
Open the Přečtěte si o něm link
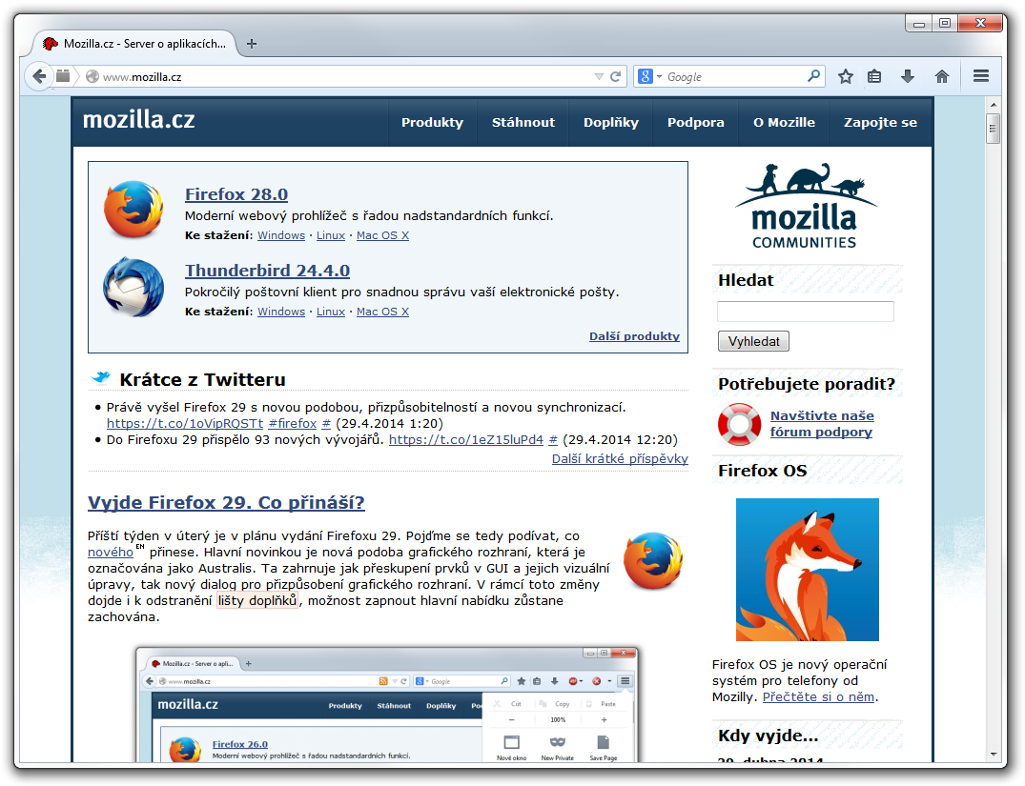point(818,696)
